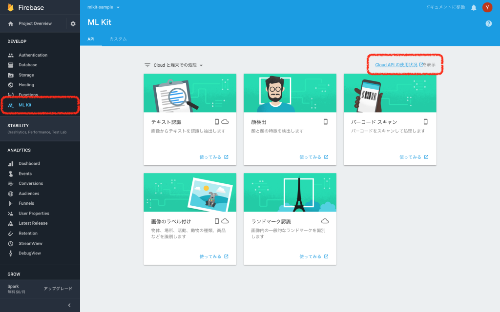Click the バーコード スキャン card illustration
The height and width of the screenshot is (312, 500).
tap(390, 93)
